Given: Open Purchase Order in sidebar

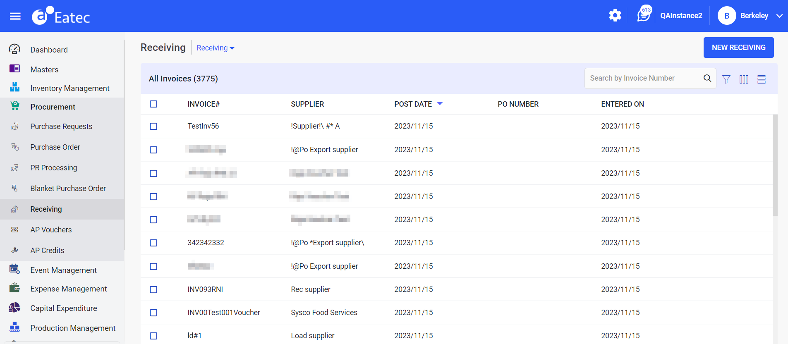Looking at the screenshot, I should 55,147.
